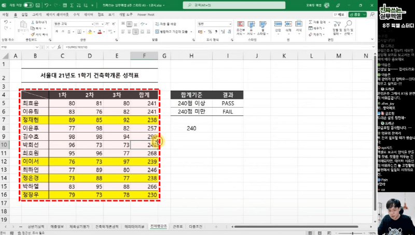Click the Undo arrow in the quick access toolbar

(47, 5)
